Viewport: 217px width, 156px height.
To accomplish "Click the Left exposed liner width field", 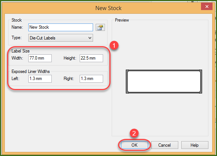I will (x=40, y=79).
